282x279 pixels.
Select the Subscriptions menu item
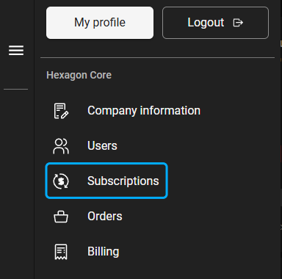tap(106, 181)
